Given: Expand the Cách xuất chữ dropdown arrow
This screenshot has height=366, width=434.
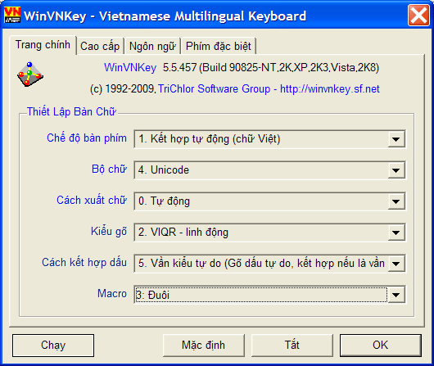Looking at the screenshot, I should coord(396,201).
